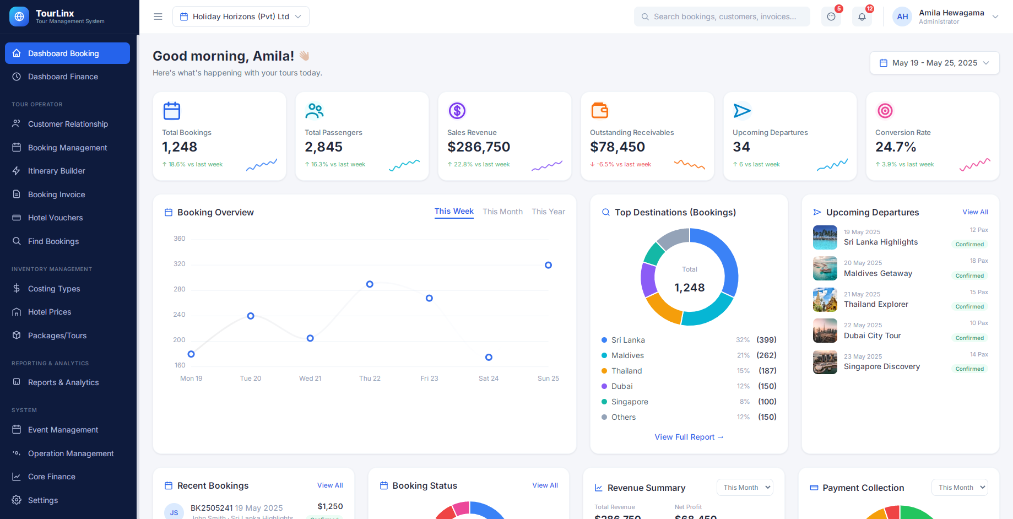The image size is (1013, 519).
Task: Click the Others legend row
Action: pyautogui.click(x=689, y=417)
